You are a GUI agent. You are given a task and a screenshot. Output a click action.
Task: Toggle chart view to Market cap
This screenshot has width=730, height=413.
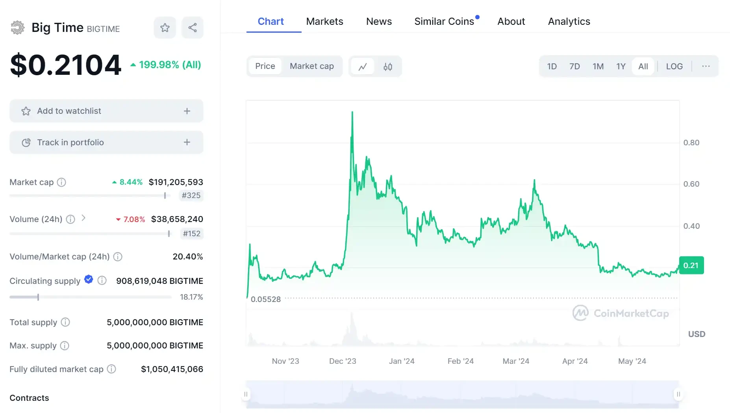311,66
